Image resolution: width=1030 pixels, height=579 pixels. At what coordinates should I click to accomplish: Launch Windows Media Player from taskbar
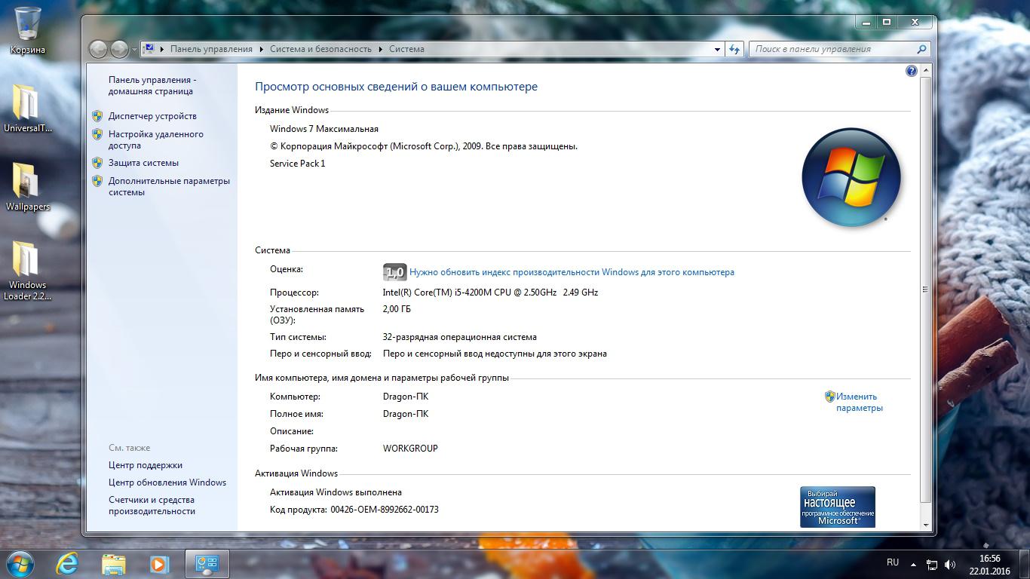pos(159,564)
